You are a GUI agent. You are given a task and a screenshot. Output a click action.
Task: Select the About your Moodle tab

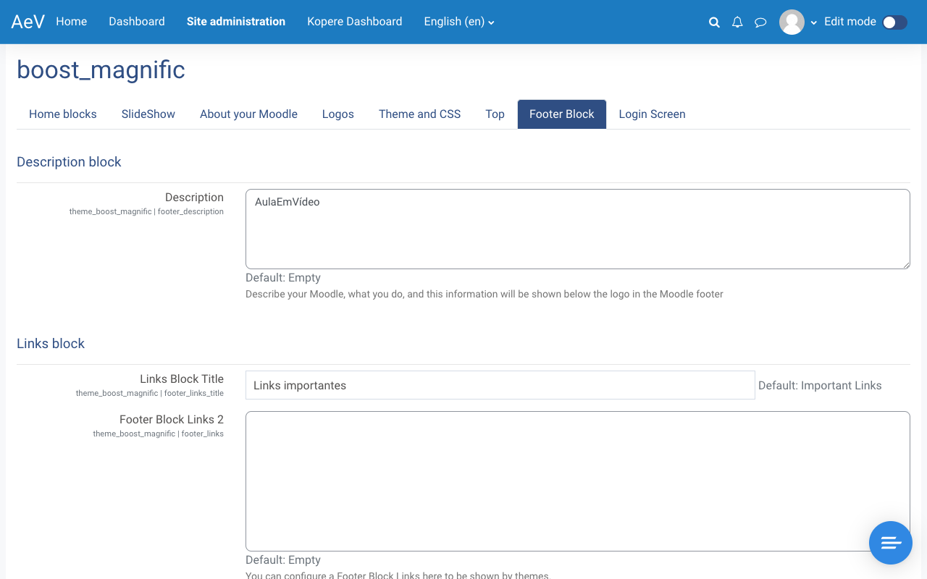(248, 114)
